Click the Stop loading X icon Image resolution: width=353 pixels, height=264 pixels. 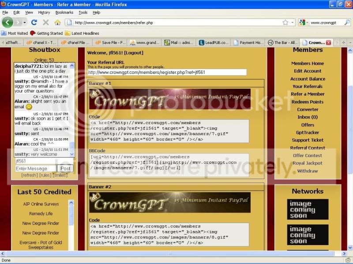pos(46,22)
